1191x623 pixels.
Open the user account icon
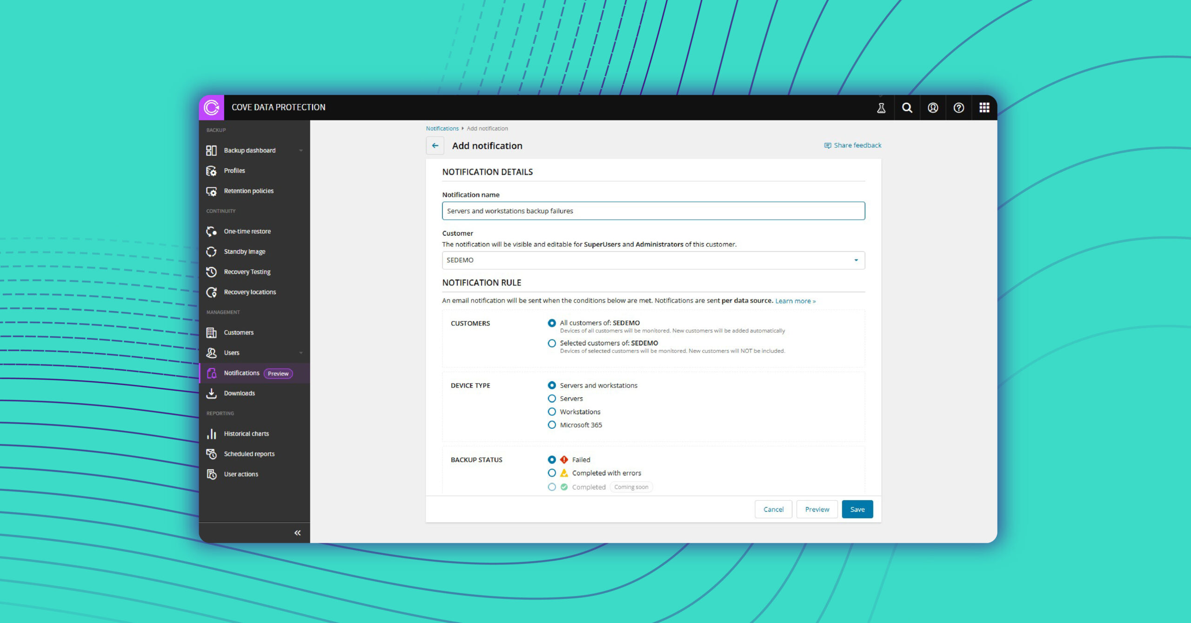933,108
